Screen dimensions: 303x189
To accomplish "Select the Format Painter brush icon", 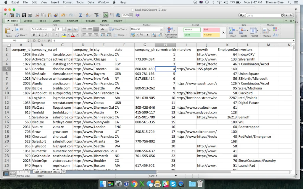I will [x=55, y=15].
